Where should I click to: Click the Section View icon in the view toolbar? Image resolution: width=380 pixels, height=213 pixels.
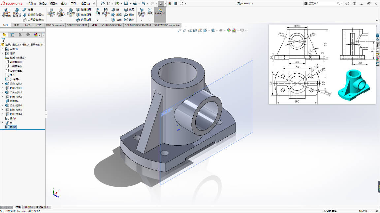point(195,31)
